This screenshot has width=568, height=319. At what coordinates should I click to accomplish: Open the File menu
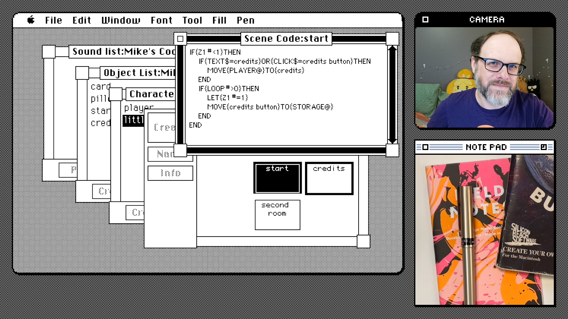(54, 20)
